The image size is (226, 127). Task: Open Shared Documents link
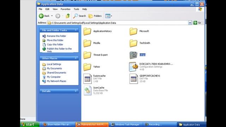click(x=56, y=73)
